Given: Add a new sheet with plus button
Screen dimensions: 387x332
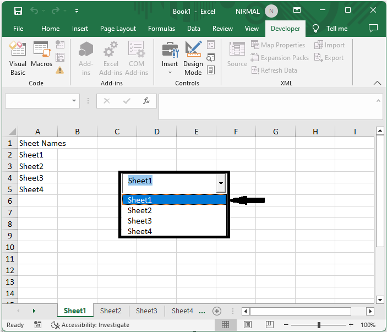Looking at the screenshot, I should (x=217, y=311).
